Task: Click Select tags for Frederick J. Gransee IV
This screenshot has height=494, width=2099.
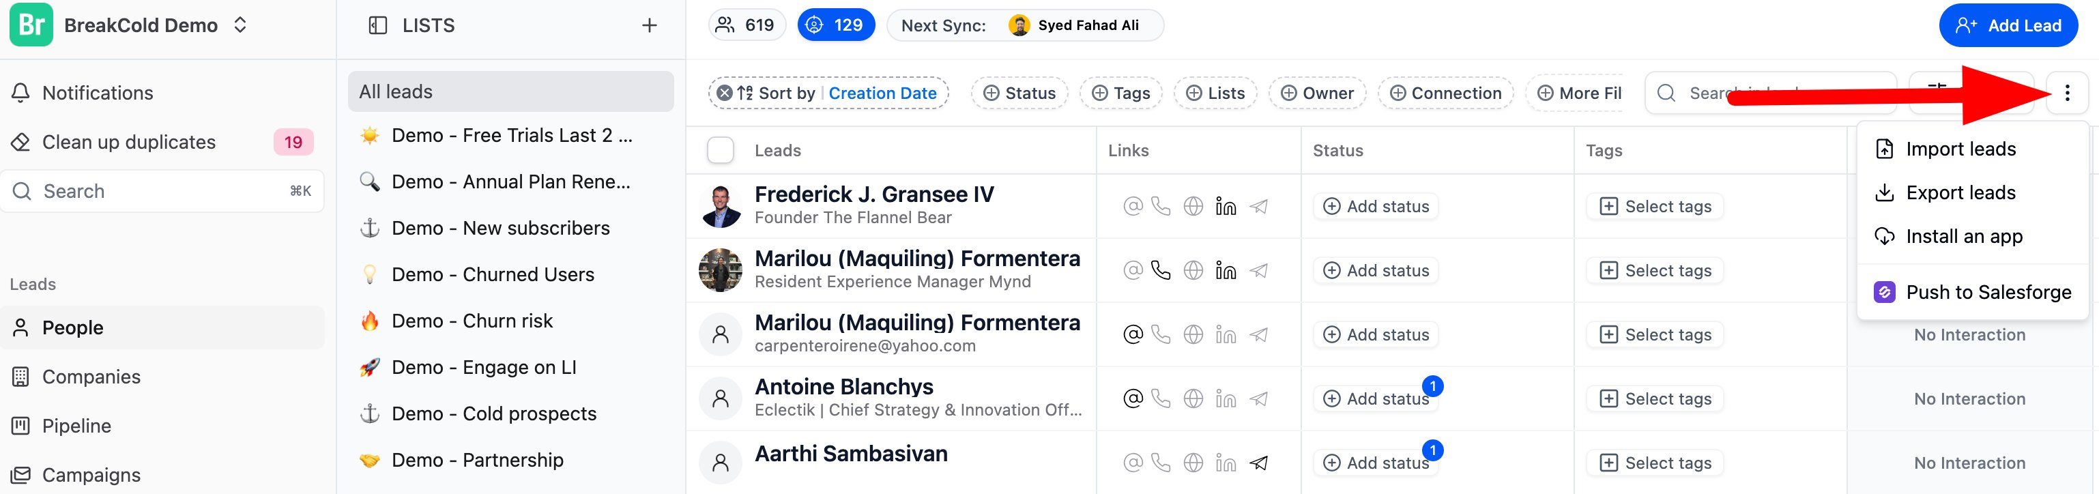Action: [x=1655, y=206]
